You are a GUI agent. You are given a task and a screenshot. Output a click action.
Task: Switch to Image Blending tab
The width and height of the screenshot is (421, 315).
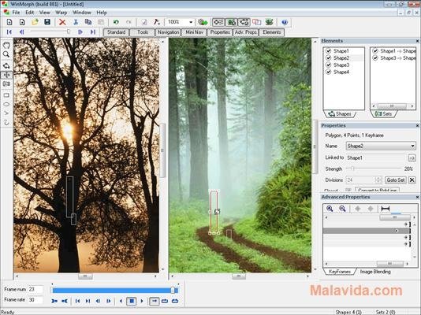coord(375,272)
